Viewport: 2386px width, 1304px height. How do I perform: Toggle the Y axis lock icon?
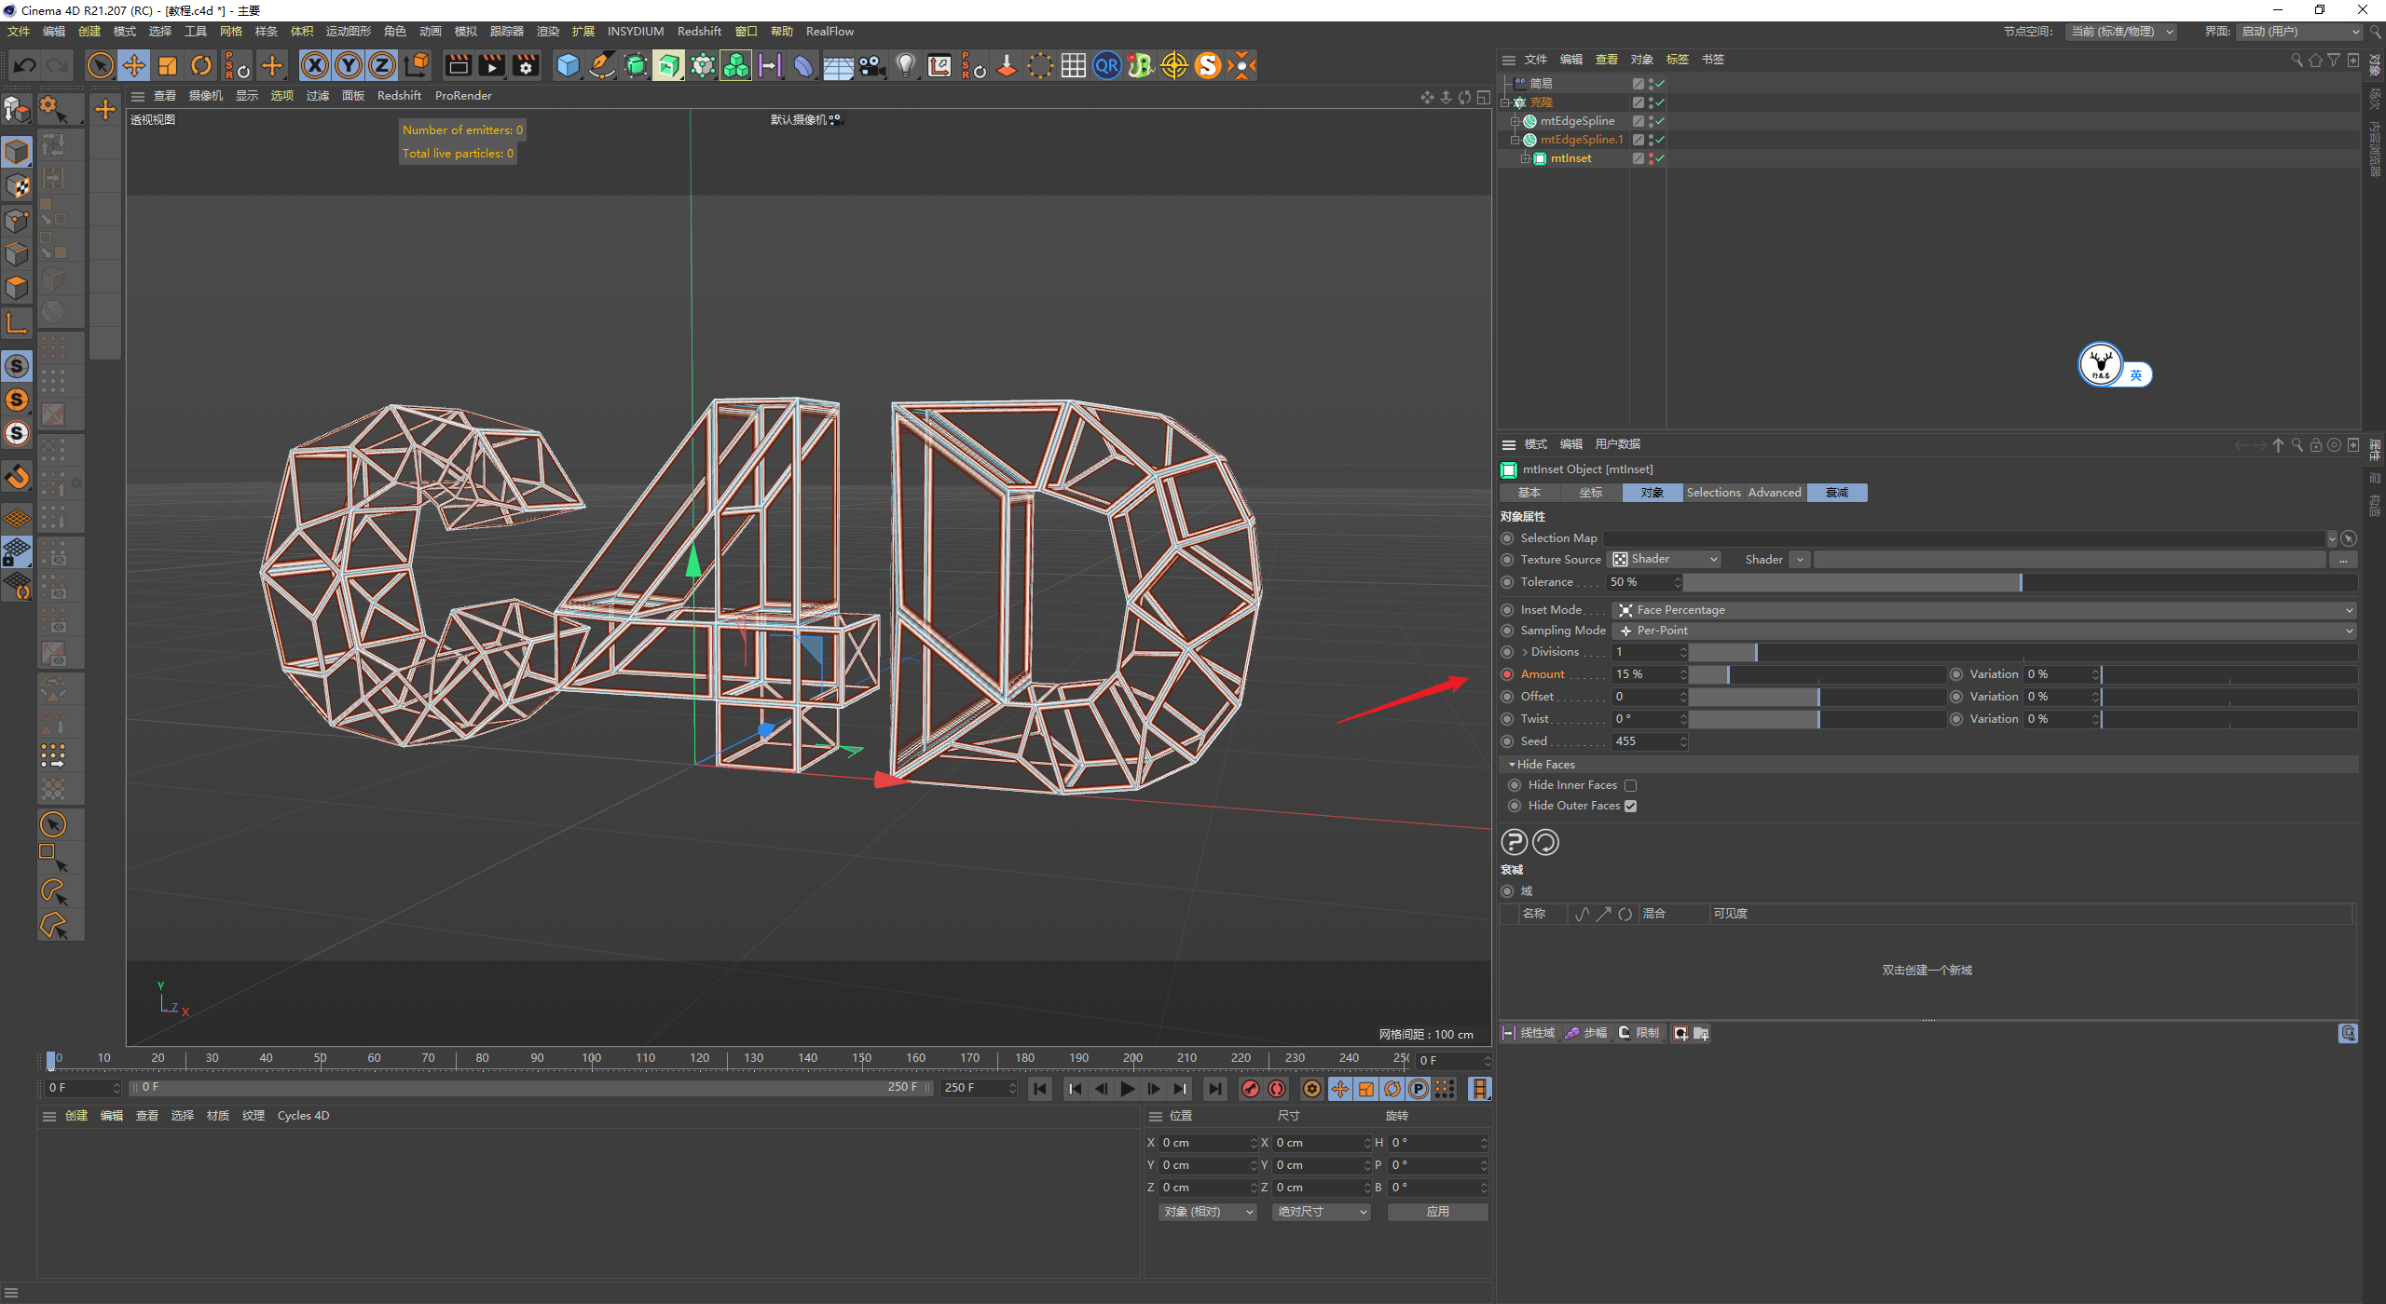pyautogui.click(x=349, y=65)
